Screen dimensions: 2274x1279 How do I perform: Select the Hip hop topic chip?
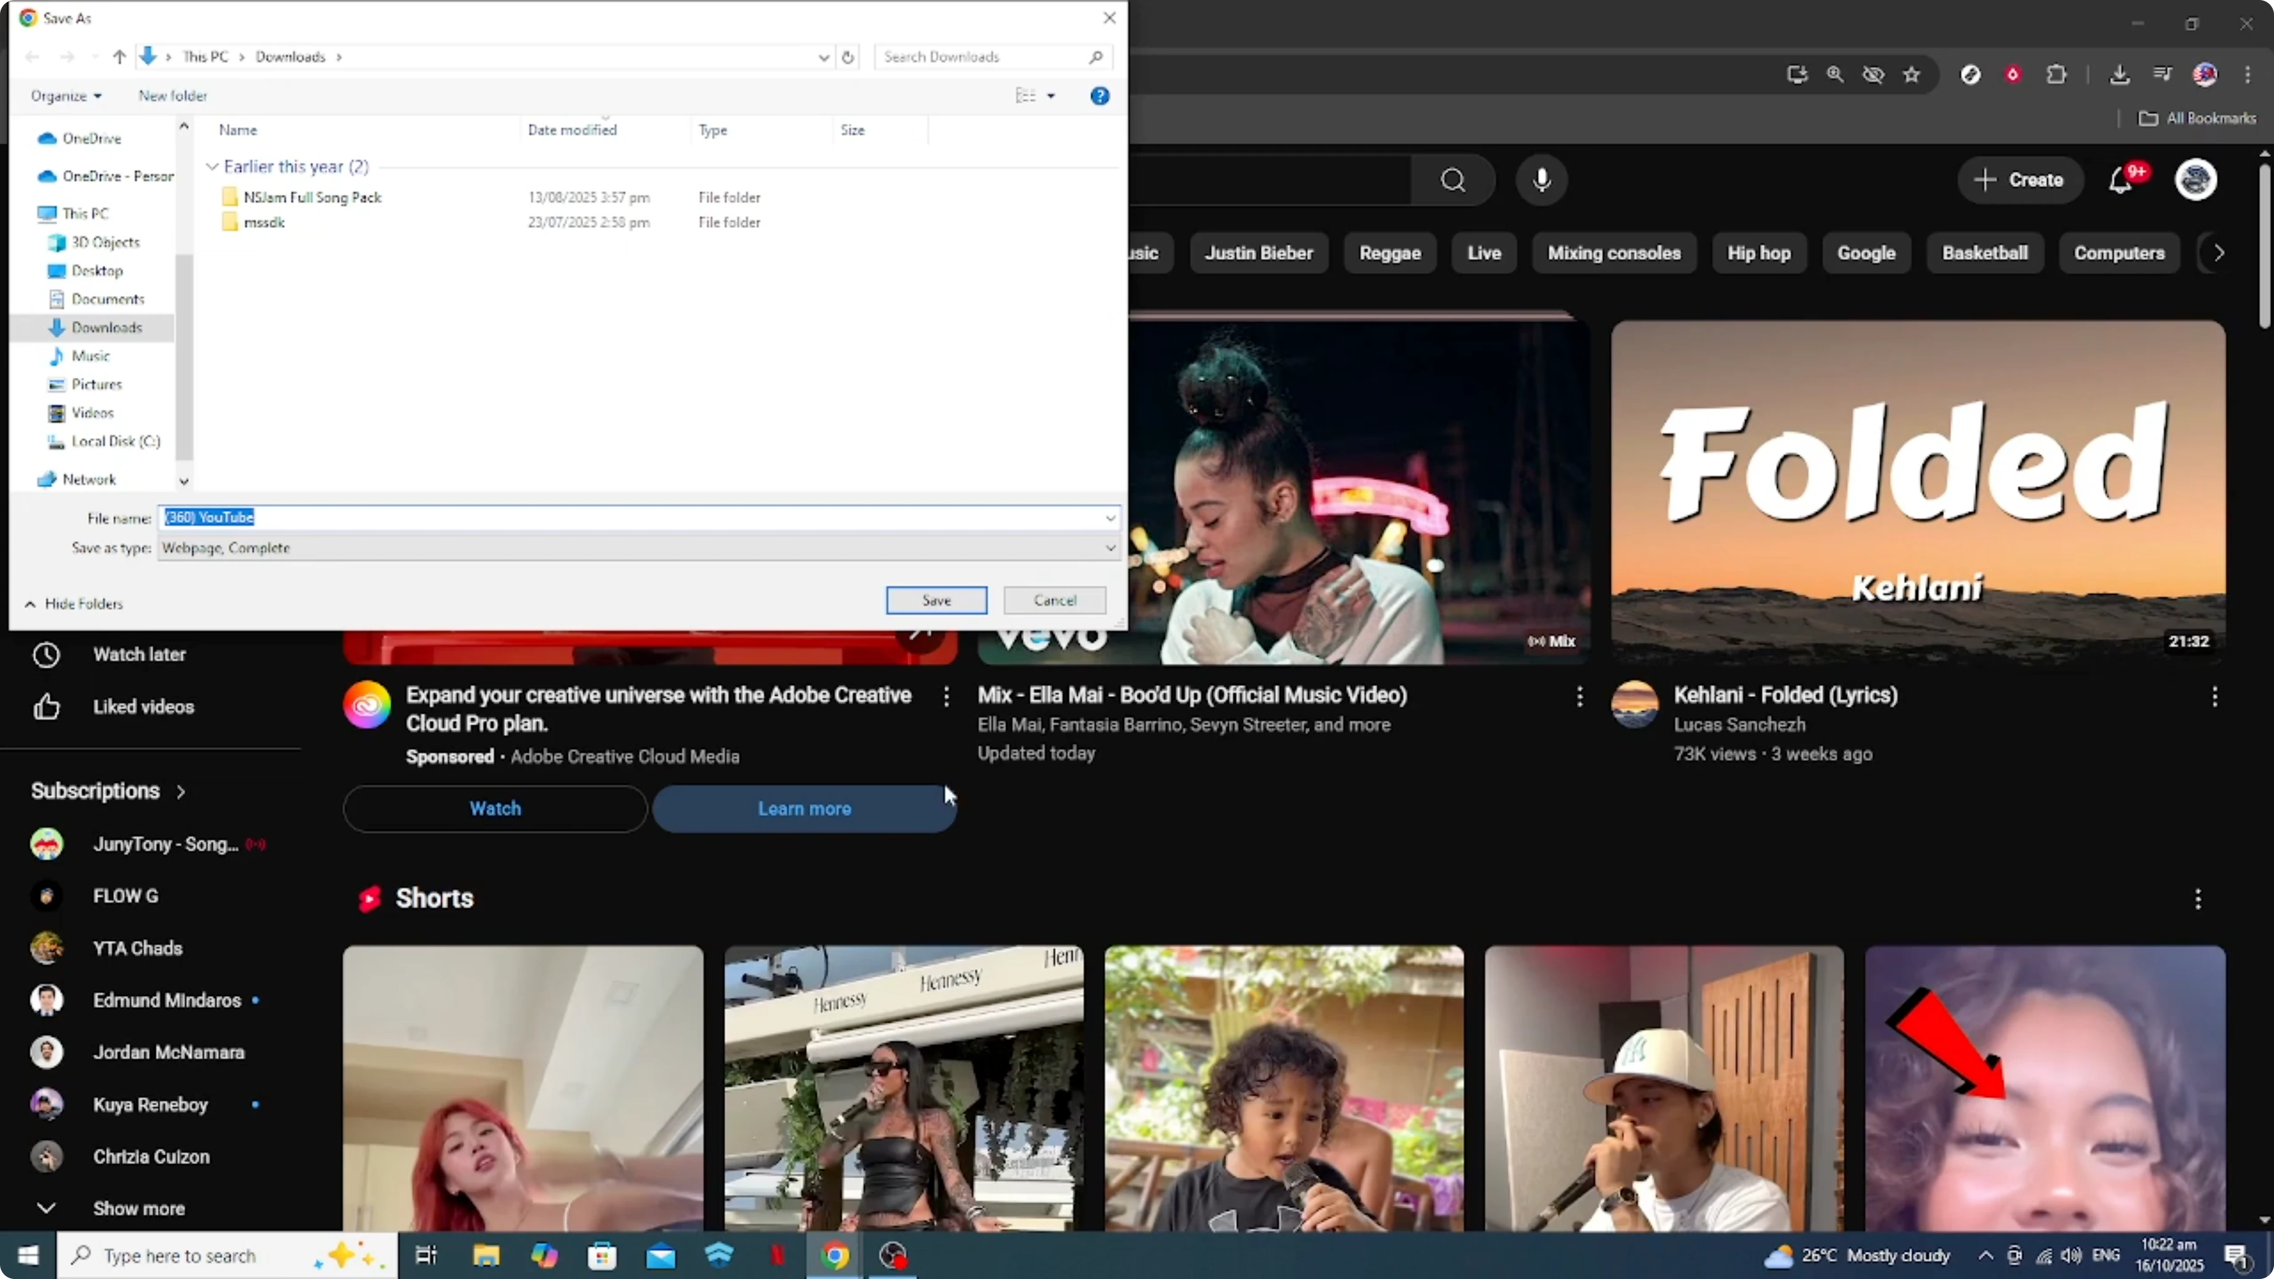point(1759,253)
